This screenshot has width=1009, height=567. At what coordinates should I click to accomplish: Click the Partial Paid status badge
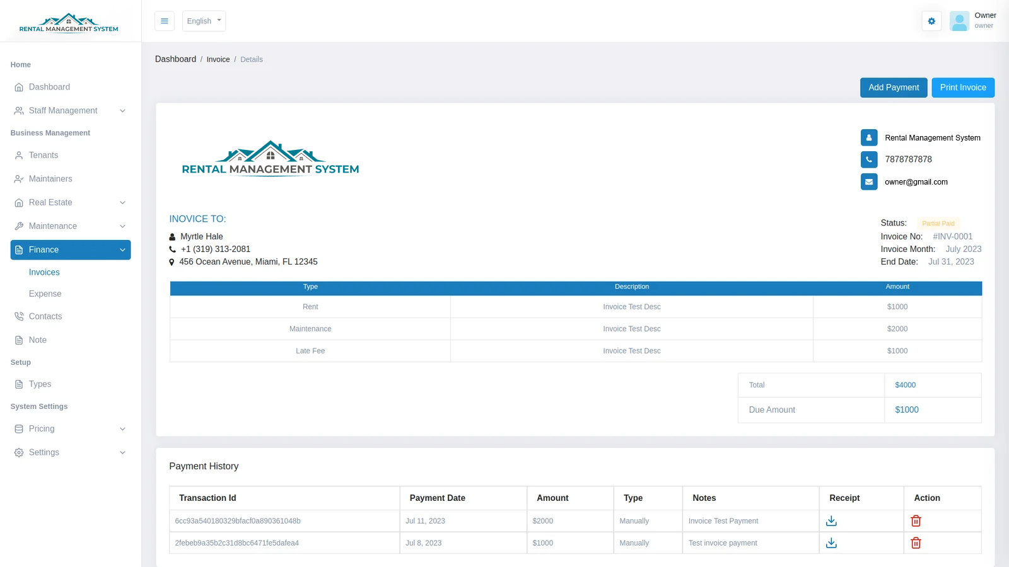point(938,224)
